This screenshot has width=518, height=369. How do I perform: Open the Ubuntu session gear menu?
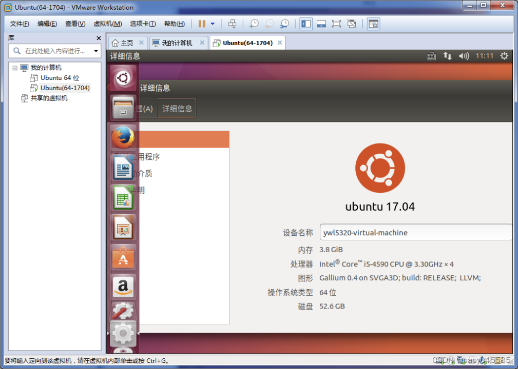coord(504,56)
